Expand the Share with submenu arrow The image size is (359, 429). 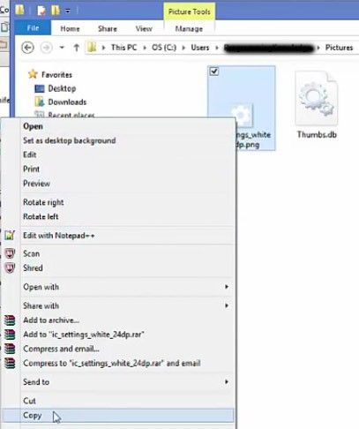click(x=227, y=305)
